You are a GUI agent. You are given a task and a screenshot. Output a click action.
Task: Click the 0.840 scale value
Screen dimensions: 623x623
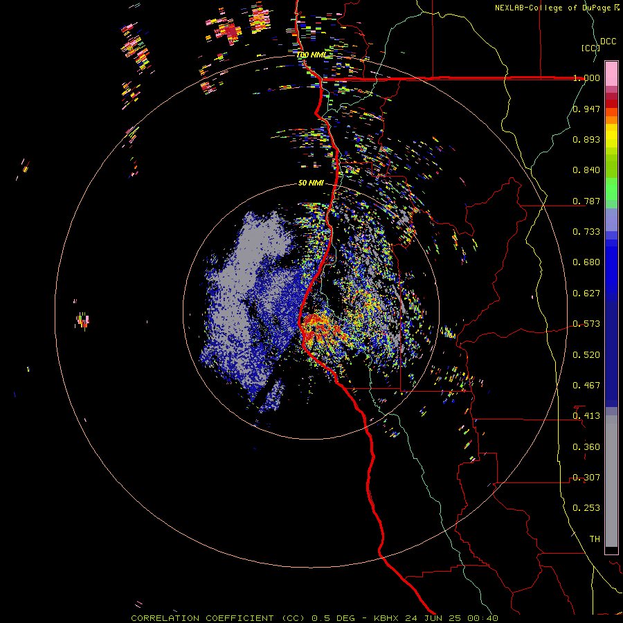click(586, 170)
